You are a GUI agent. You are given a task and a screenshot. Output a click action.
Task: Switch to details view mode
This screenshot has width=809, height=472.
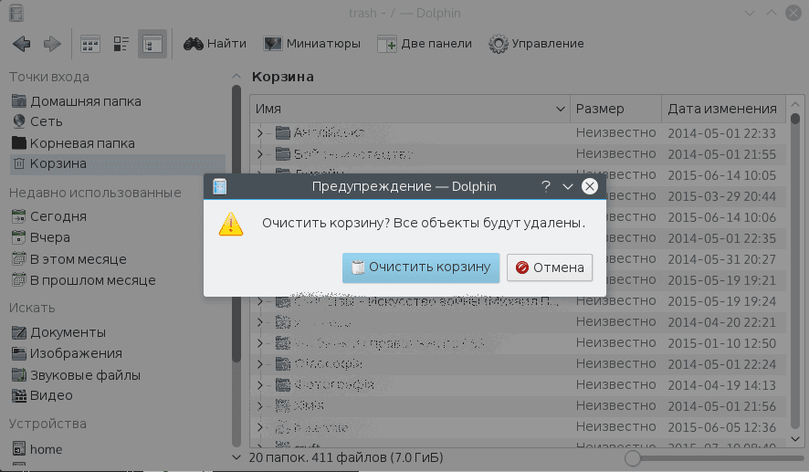coord(152,44)
